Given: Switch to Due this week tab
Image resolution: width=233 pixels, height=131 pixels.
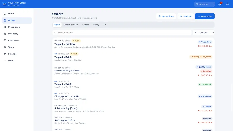Looking at the screenshot, I should click(x=71, y=25).
